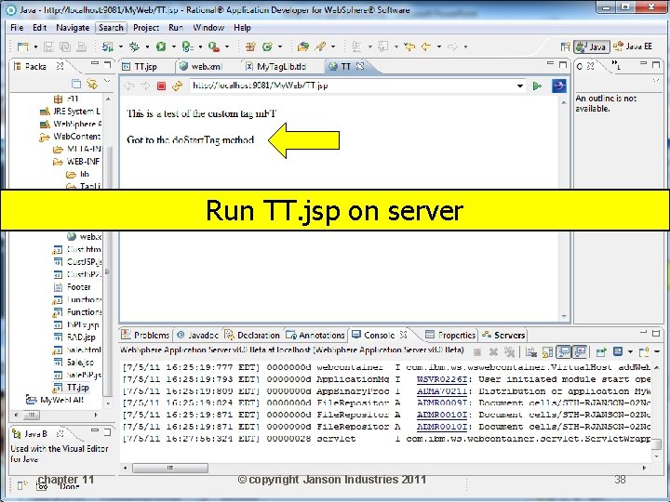The height and width of the screenshot is (502, 670).
Task: Select the WEB-INF folder
Action: [83, 162]
